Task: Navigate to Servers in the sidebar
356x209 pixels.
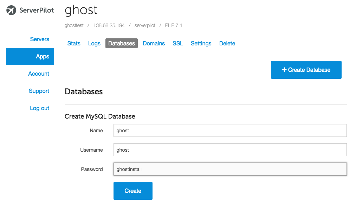Action: 39,39
